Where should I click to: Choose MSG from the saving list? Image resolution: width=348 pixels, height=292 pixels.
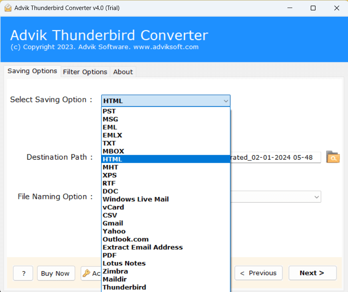[x=166, y=119]
